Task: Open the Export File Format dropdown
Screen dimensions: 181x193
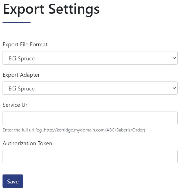Action: click(x=90, y=58)
